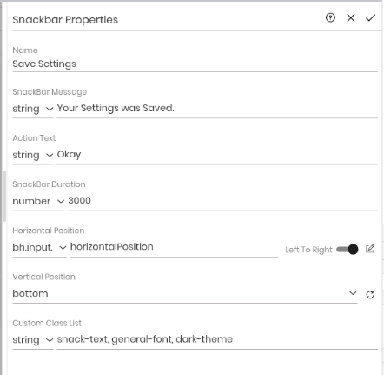Image resolution: width=384 pixels, height=375 pixels.
Task: Open the help icon for Snackbar Properties
Action: [x=330, y=17]
